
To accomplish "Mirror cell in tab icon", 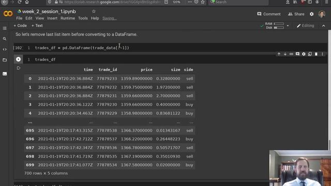I will (310, 54).
